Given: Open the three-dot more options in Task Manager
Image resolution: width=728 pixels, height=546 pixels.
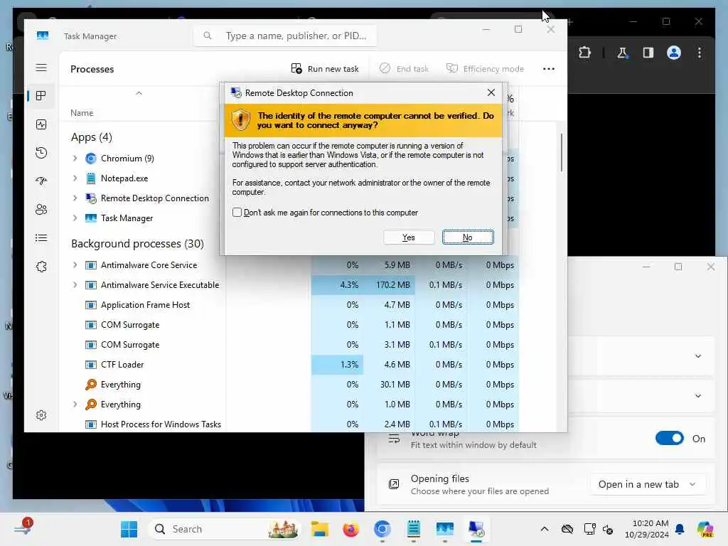Looking at the screenshot, I should 549,69.
